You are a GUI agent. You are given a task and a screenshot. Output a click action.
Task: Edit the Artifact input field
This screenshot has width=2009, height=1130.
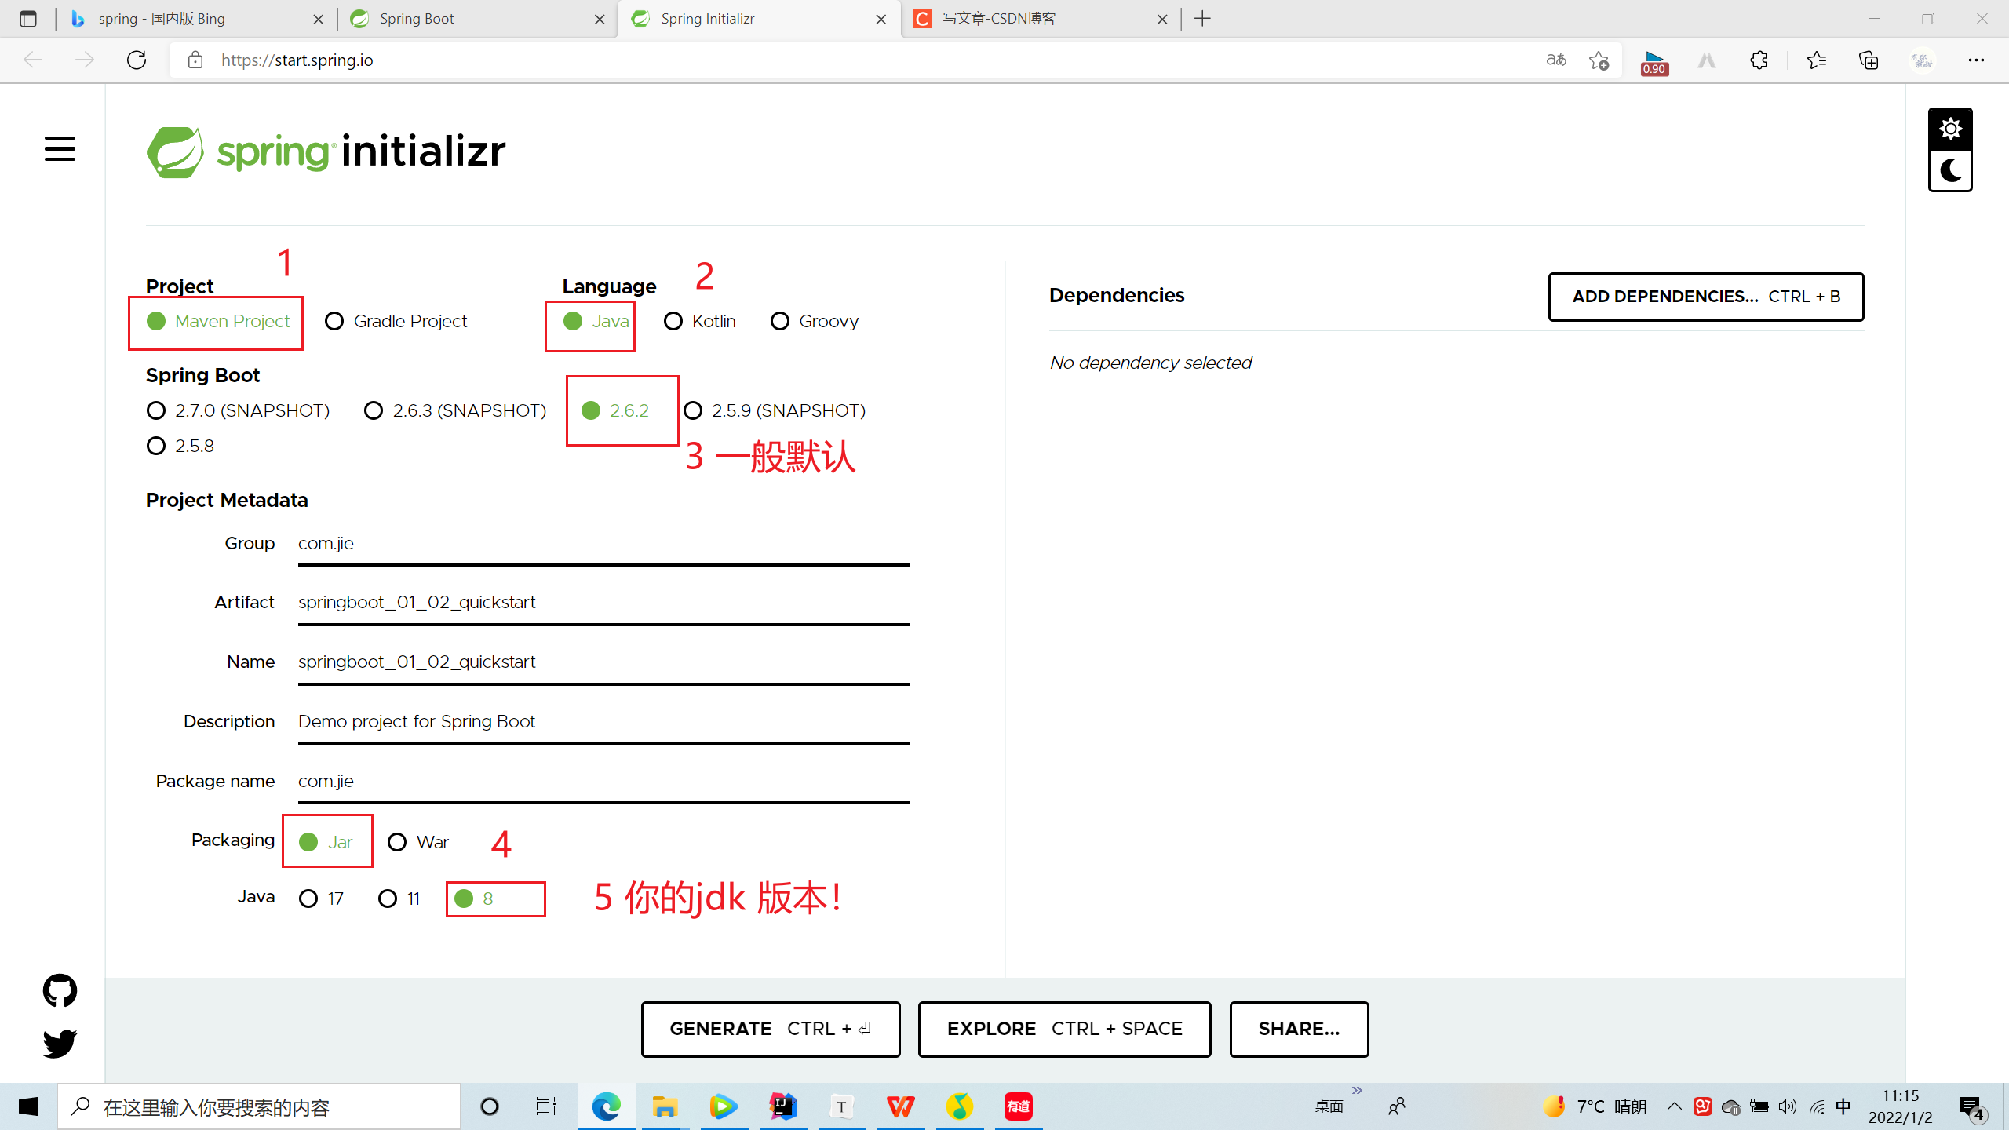(x=603, y=603)
